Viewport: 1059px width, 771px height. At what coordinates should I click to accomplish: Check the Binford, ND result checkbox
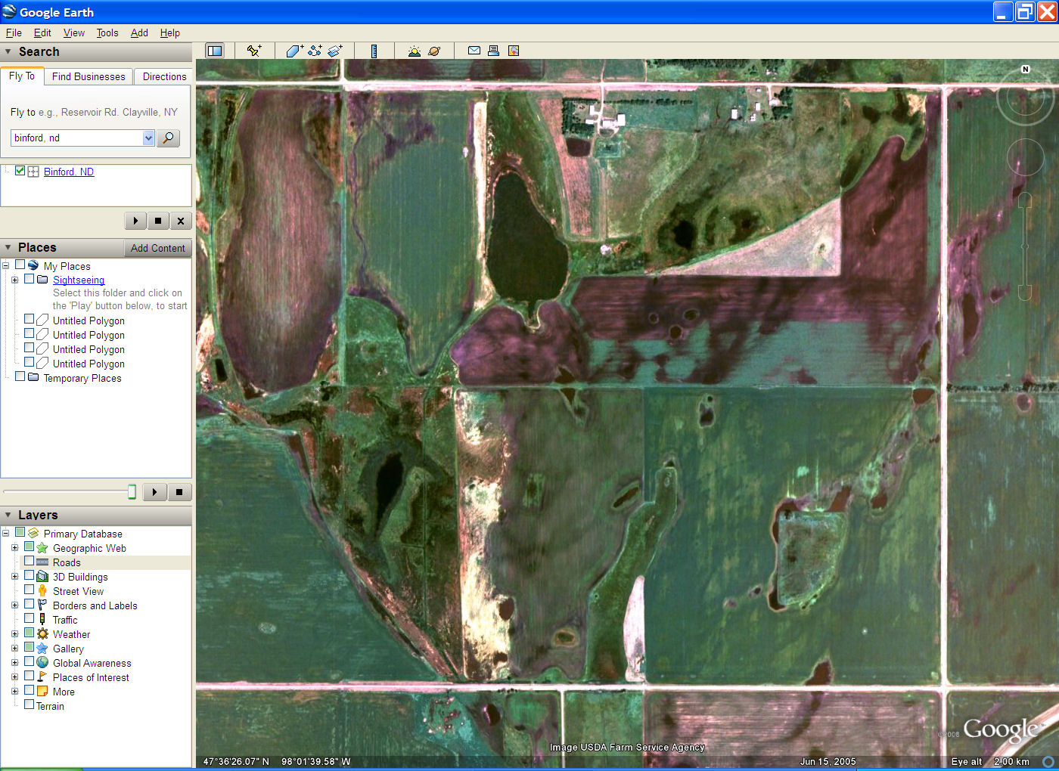coord(20,171)
